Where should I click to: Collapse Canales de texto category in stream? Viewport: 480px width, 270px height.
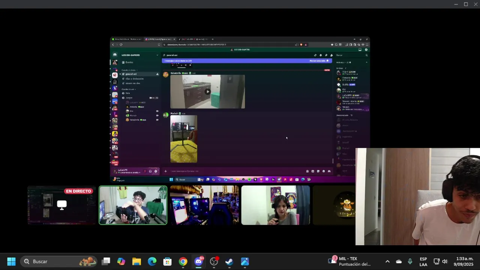129,70
